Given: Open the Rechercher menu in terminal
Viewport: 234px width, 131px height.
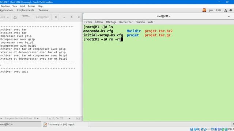Looking at the screenshot, I should coord(126,22).
